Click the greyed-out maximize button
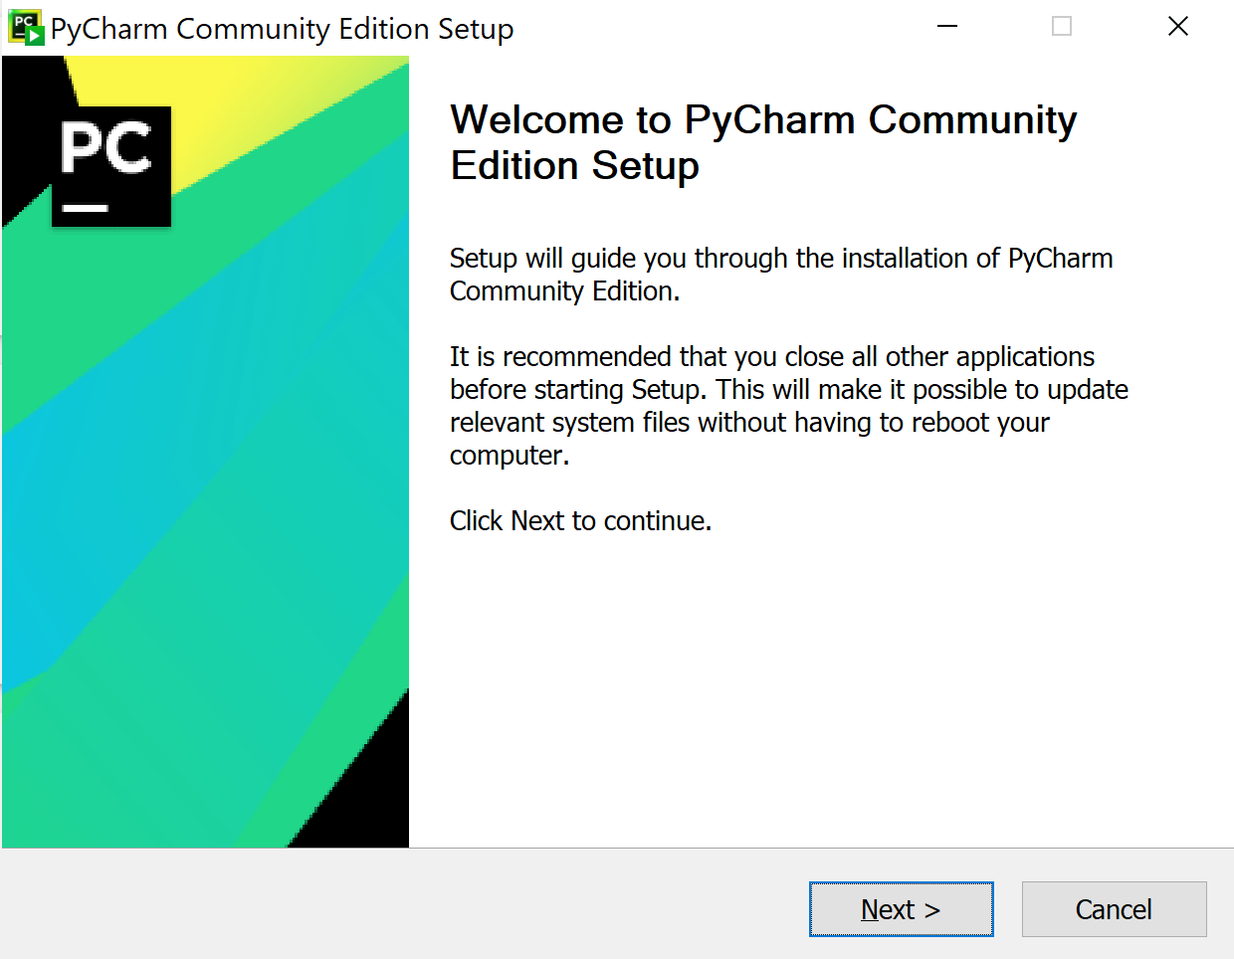Viewport: 1234px width, 959px height. point(1062,27)
